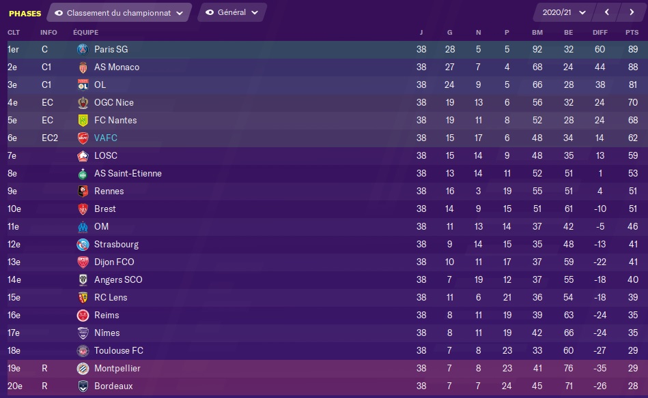Click the AS Monaco club crest

(x=83, y=67)
